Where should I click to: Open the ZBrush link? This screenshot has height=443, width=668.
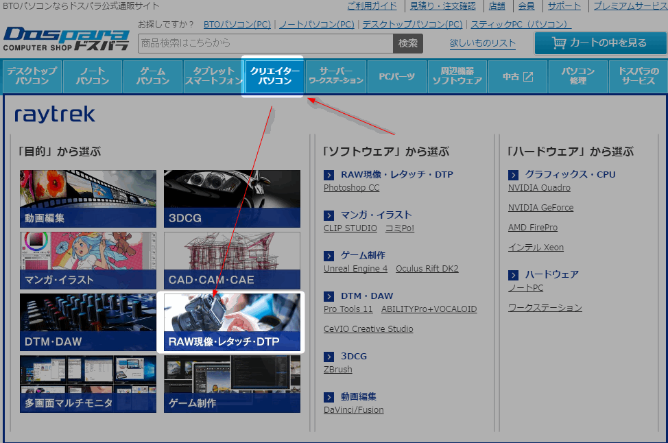(338, 370)
